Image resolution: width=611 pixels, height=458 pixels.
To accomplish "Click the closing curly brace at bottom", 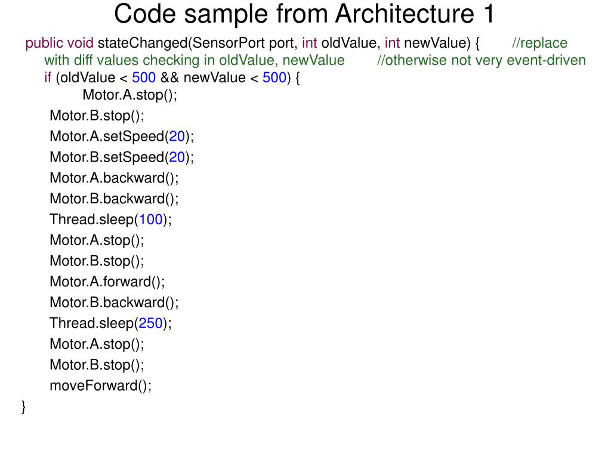I will [24, 407].
